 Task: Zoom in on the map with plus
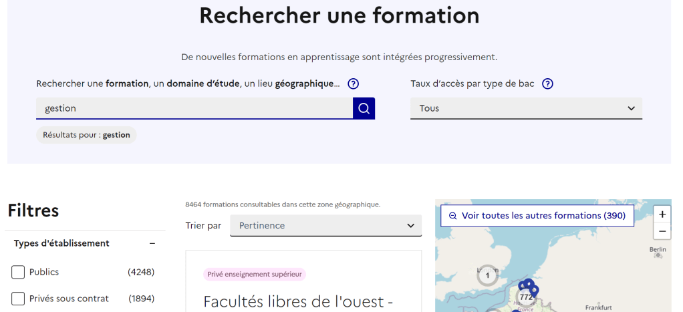click(662, 214)
